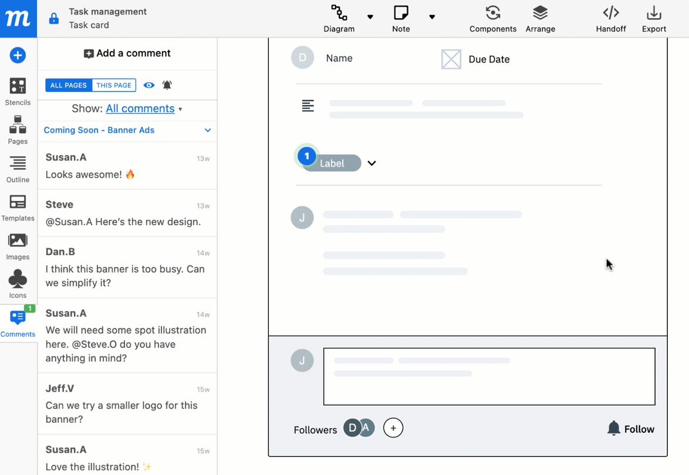
Task: Open the Label dropdown on the task card
Action: [x=371, y=163]
